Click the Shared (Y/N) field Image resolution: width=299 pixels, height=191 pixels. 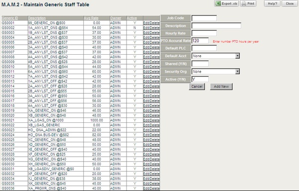[x=200, y=64]
